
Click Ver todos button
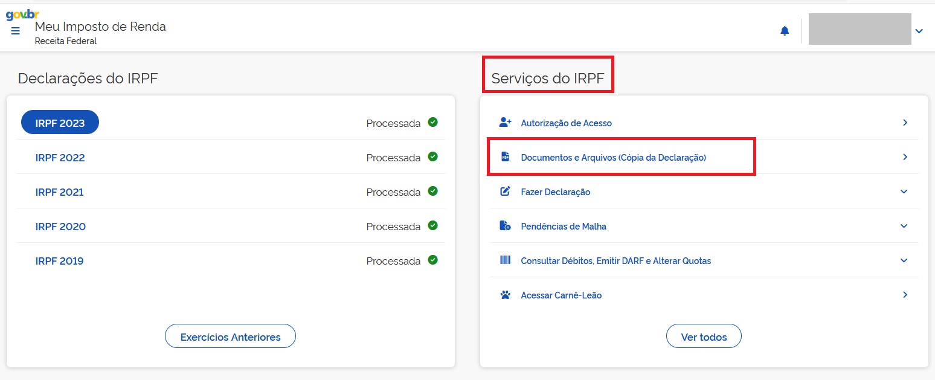click(704, 337)
